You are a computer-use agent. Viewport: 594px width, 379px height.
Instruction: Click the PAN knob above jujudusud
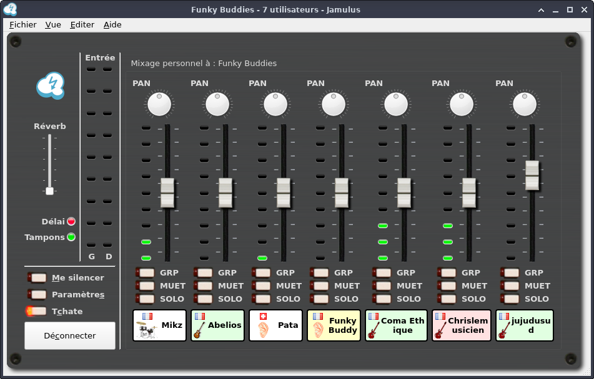pyautogui.click(x=525, y=104)
